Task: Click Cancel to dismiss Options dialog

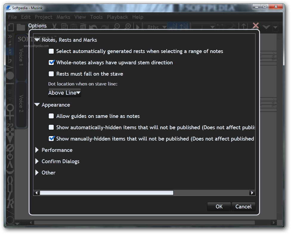Action: tap(244, 206)
